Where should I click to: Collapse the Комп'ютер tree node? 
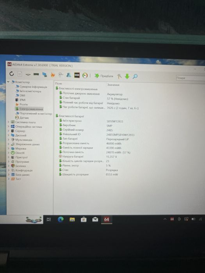(8, 82)
